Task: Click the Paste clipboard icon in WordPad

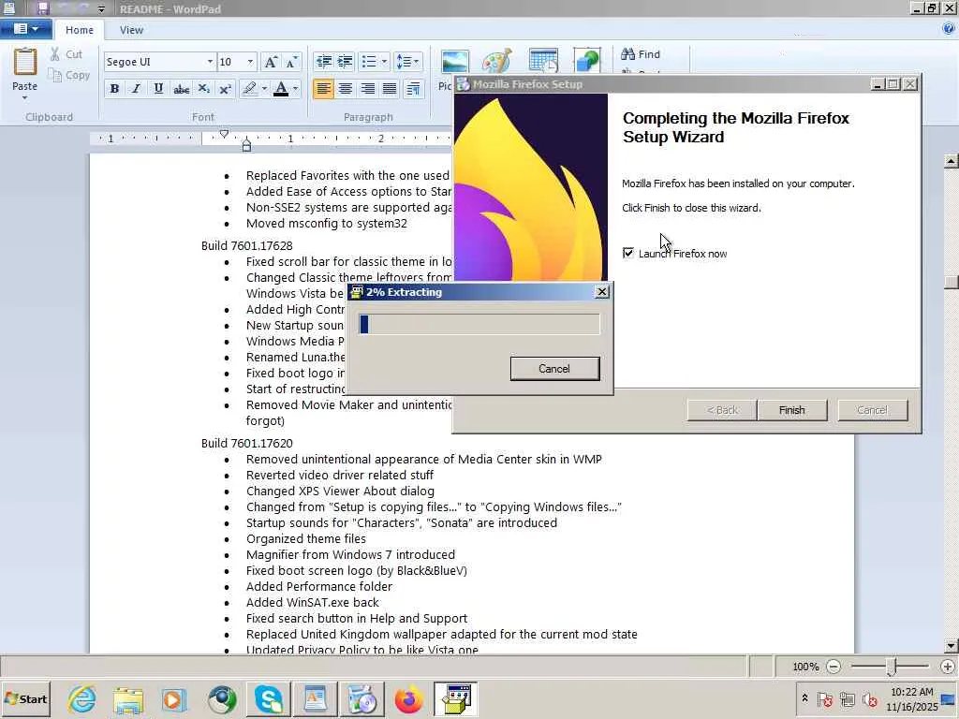Action: tap(25, 62)
